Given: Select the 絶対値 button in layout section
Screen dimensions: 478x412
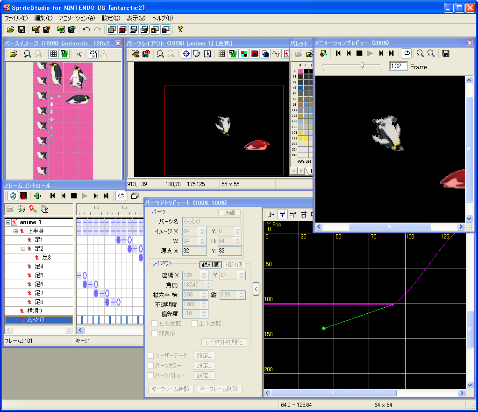Looking at the screenshot, I should (211, 264).
